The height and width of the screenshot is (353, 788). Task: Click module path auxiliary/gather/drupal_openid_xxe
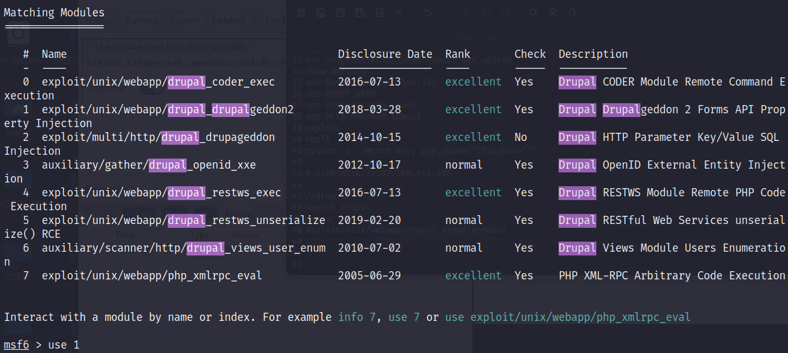tap(149, 165)
